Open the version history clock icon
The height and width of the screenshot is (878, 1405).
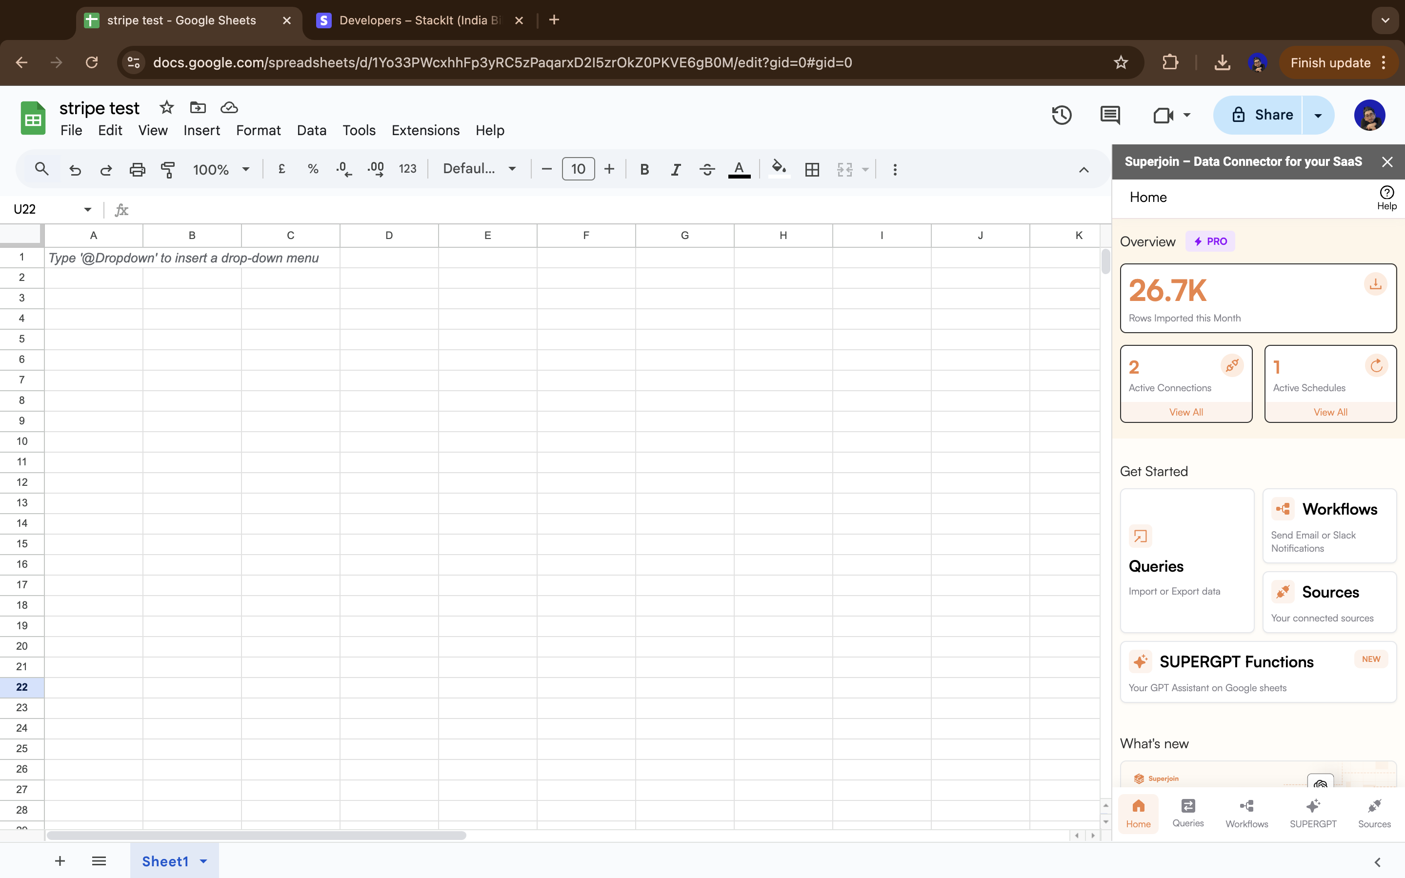pyautogui.click(x=1061, y=115)
